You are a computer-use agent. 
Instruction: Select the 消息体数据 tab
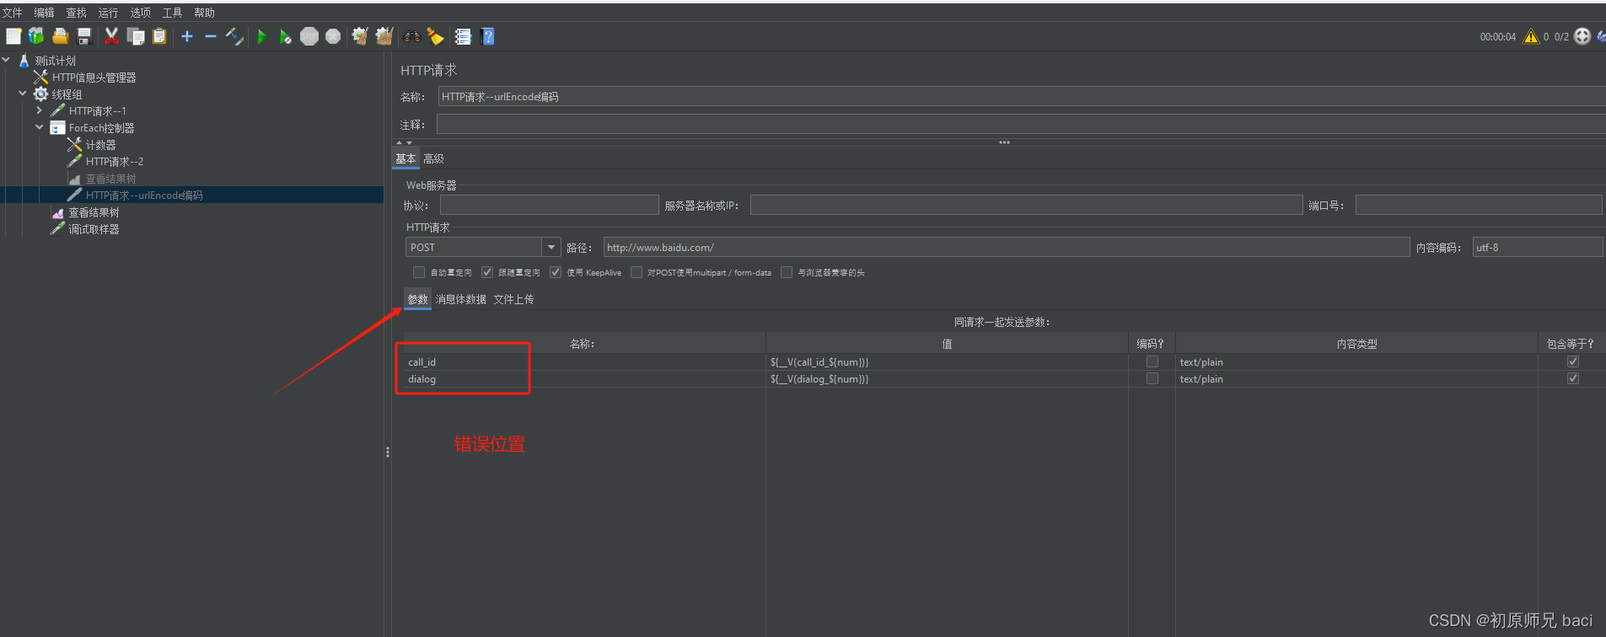(x=460, y=299)
